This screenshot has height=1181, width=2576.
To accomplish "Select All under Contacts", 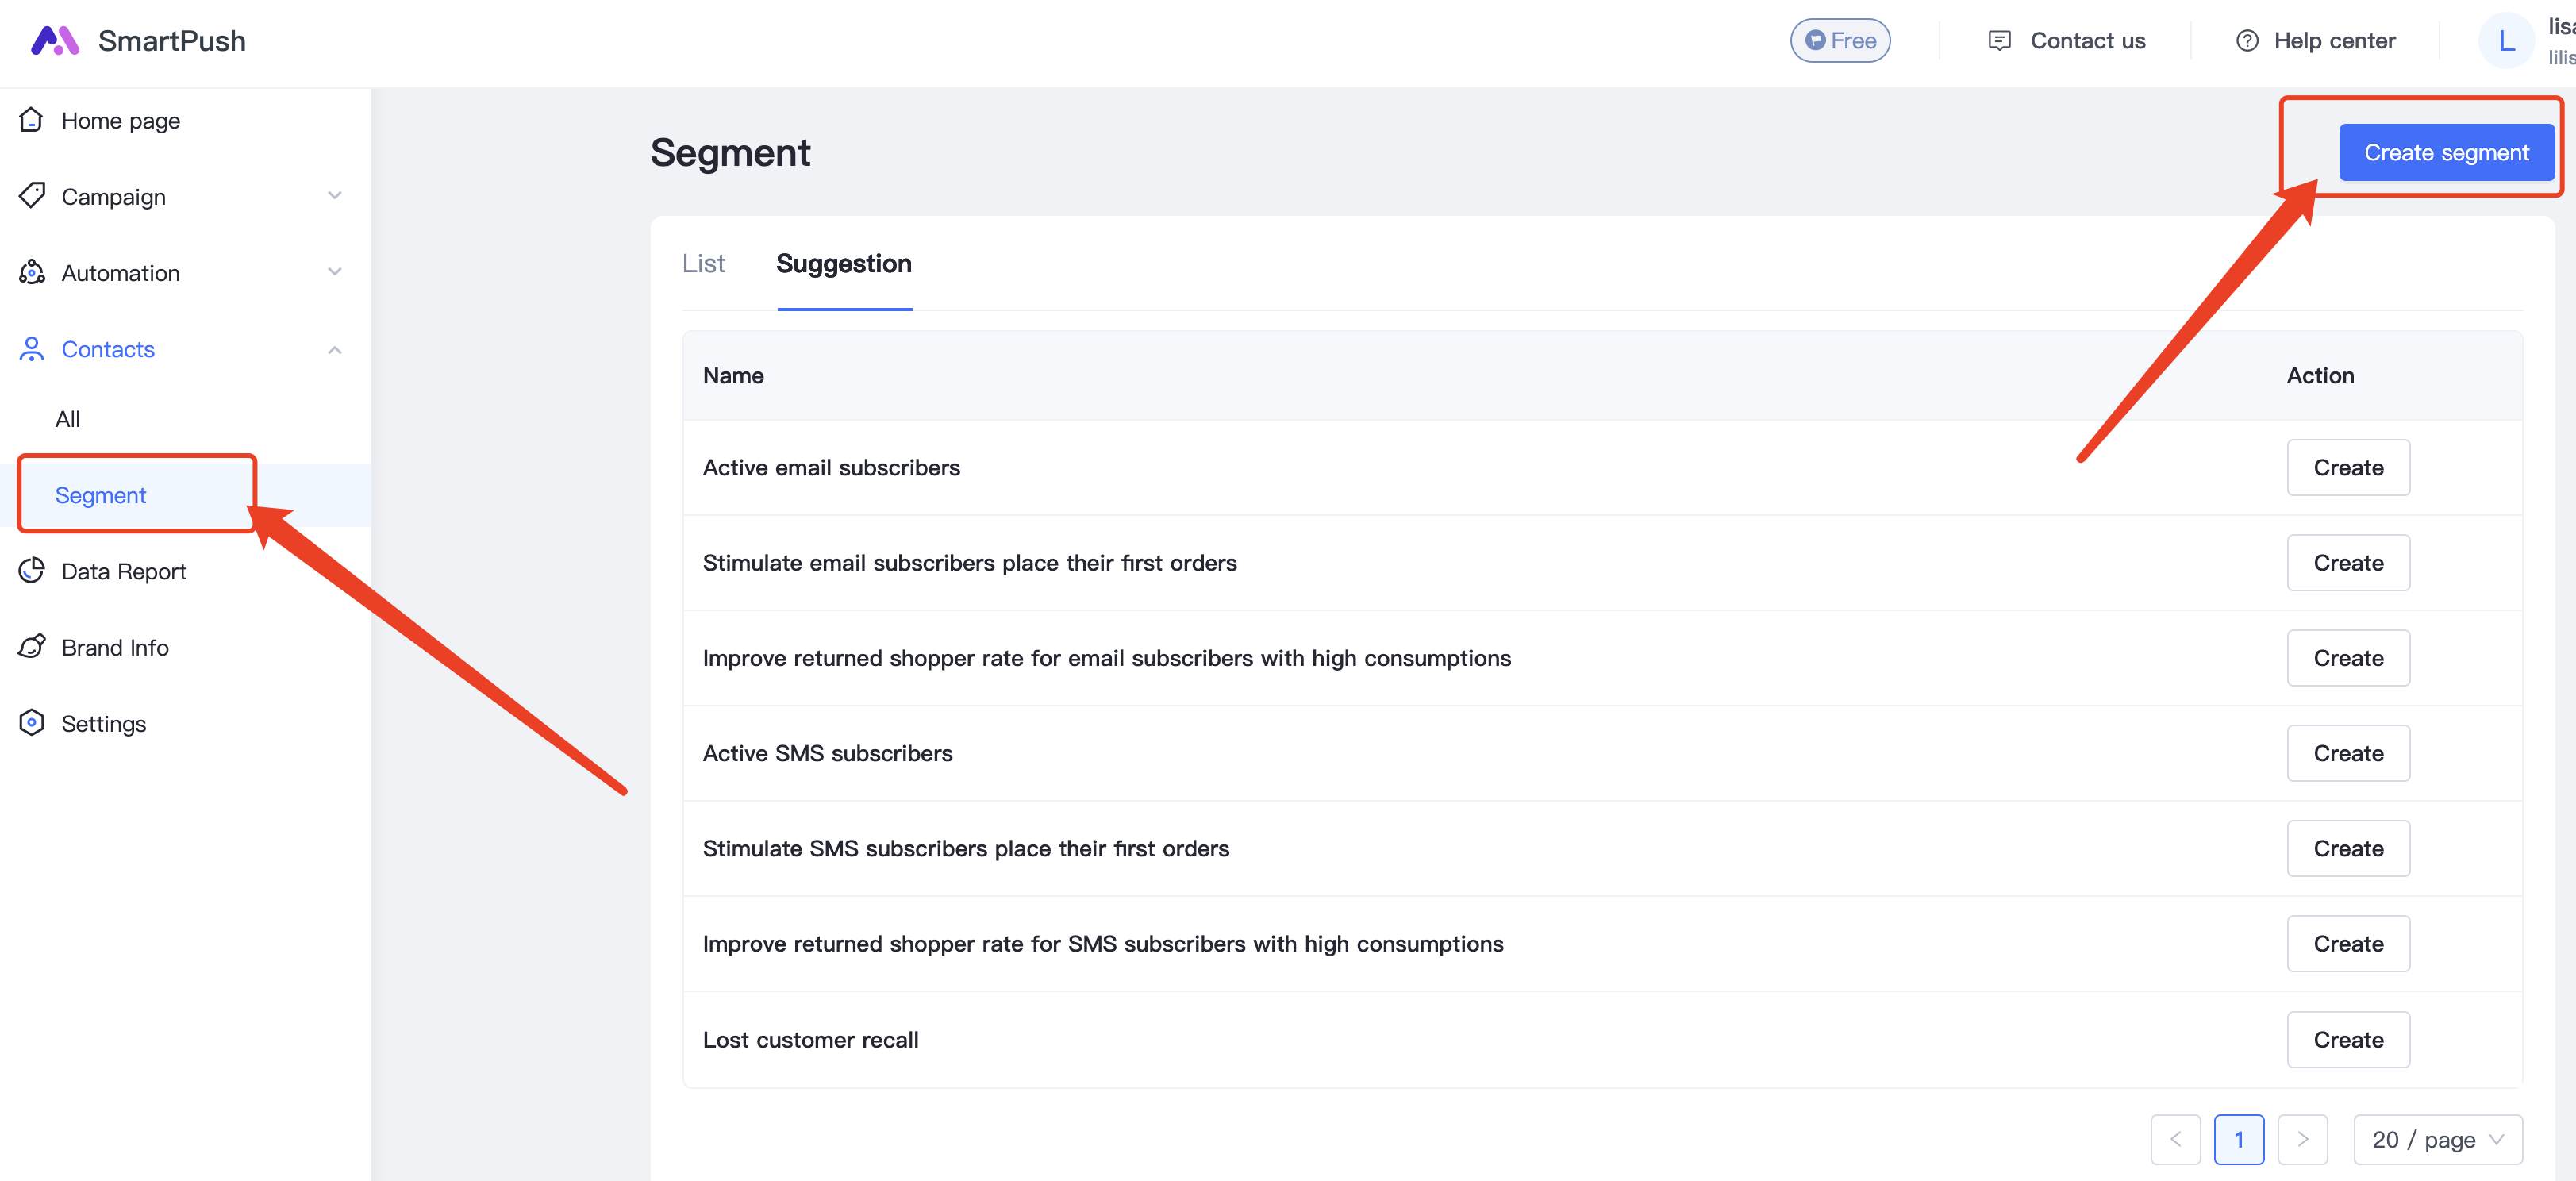I will [x=68, y=419].
